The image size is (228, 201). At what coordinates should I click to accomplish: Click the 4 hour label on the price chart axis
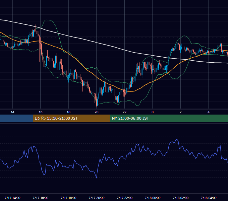tap(209, 112)
